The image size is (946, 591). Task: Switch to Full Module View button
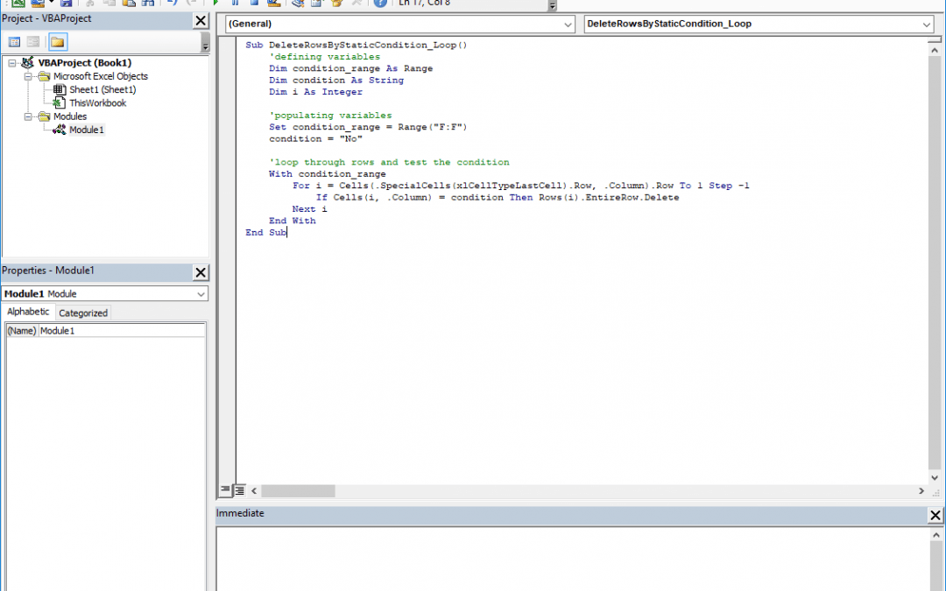239,490
